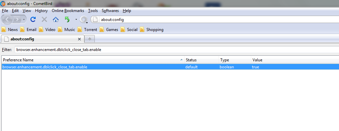Click the grey Stop loading X icon
The width and height of the screenshot is (339, 131).
point(44,20)
